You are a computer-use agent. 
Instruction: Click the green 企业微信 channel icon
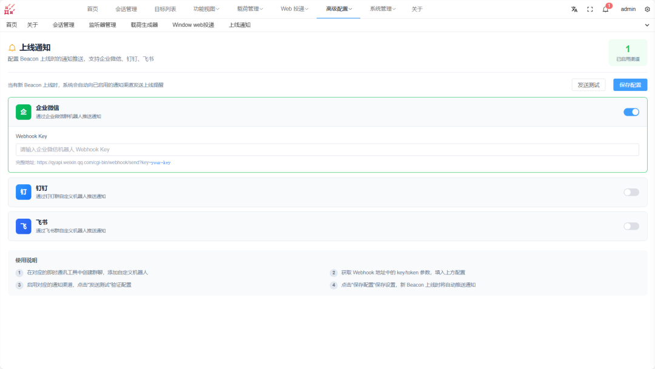[x=24, y=112]
